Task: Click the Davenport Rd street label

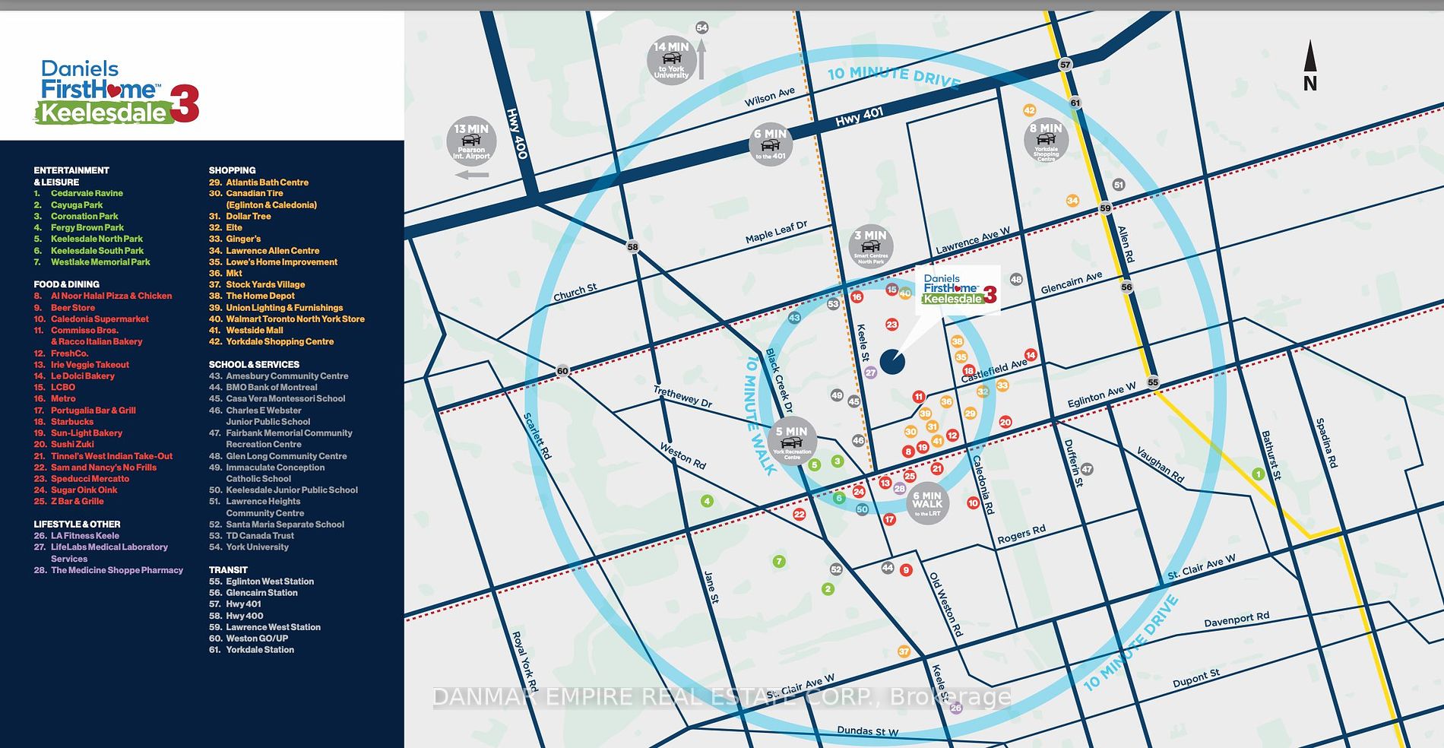Action: (1237, 620)
